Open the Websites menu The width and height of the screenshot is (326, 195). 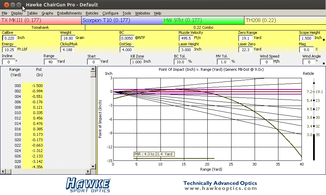(142, 13)
